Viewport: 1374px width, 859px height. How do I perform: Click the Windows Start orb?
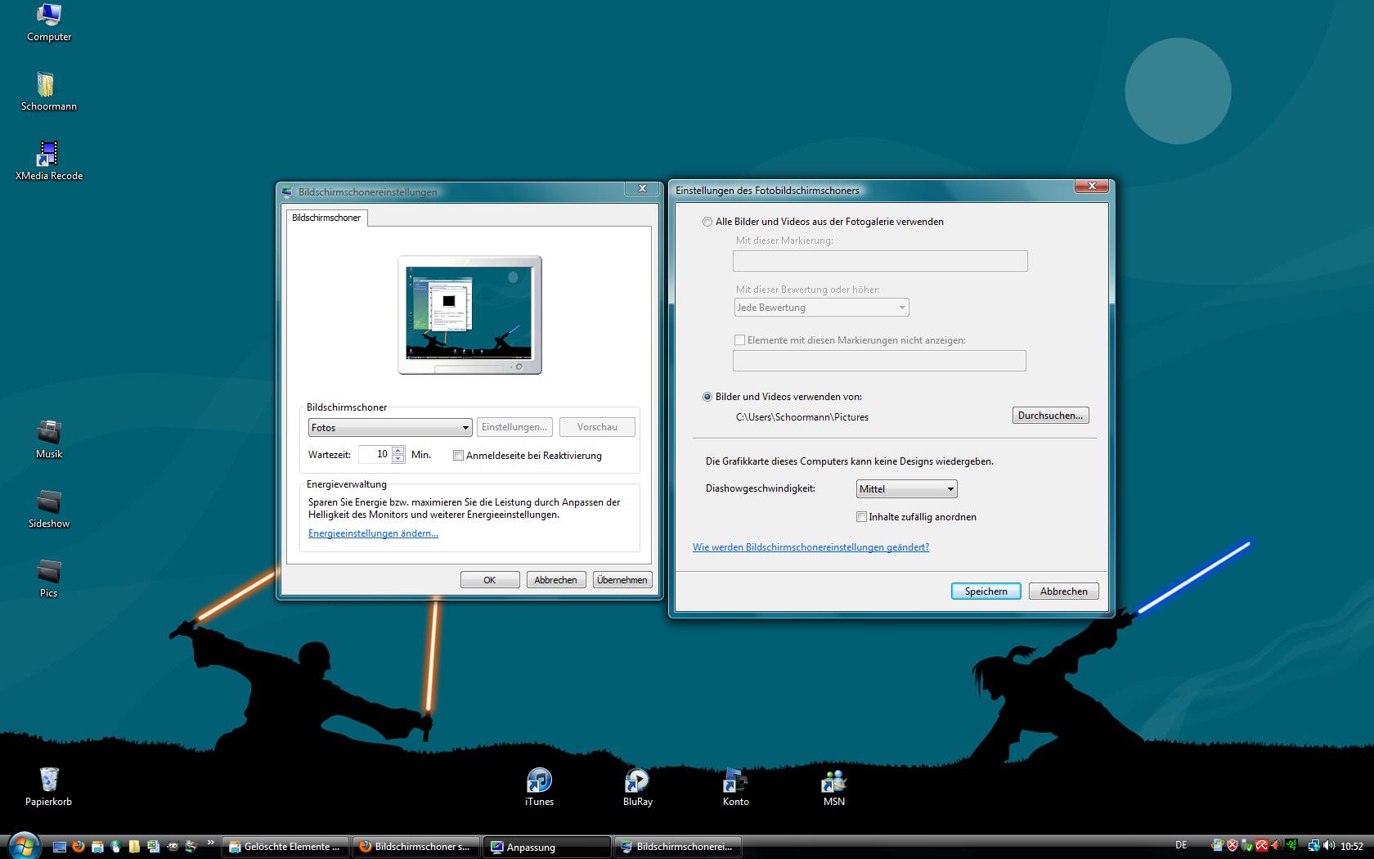coord(24,846)
